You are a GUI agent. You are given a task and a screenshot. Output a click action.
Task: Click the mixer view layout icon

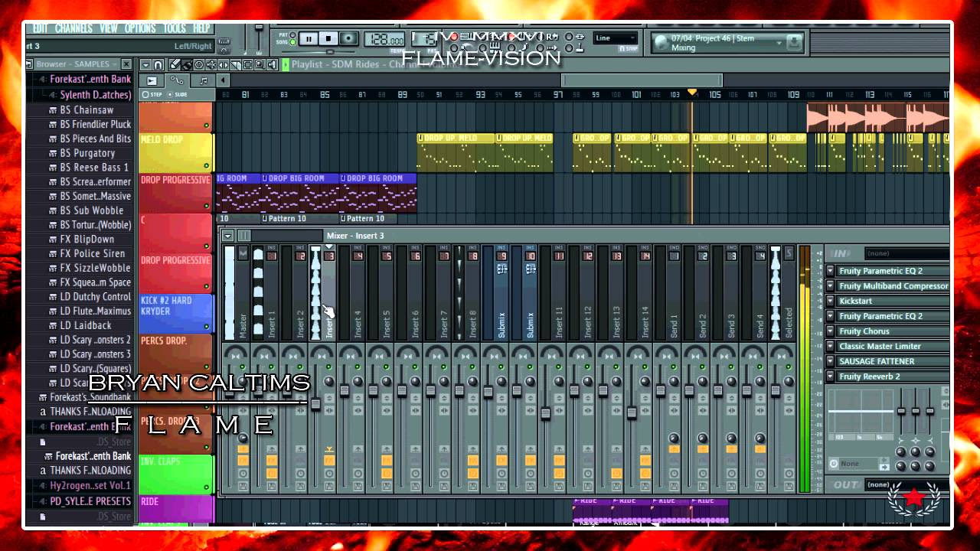tap(243, 235)
